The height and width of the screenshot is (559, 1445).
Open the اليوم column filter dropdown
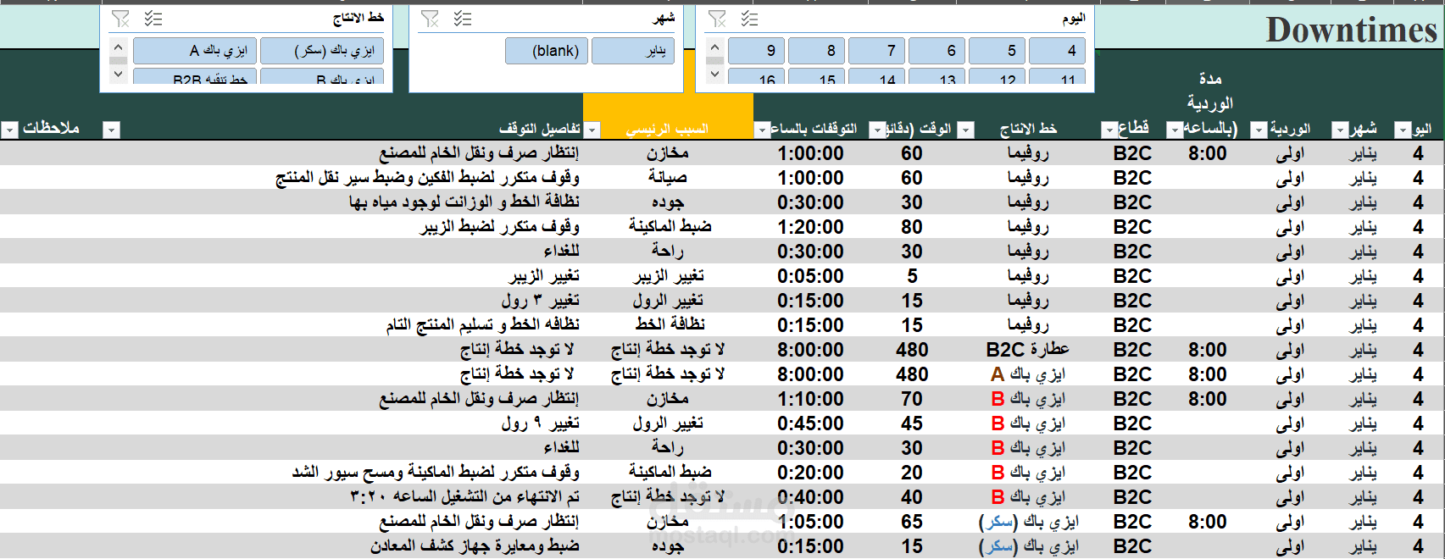tap(1402, 130)
